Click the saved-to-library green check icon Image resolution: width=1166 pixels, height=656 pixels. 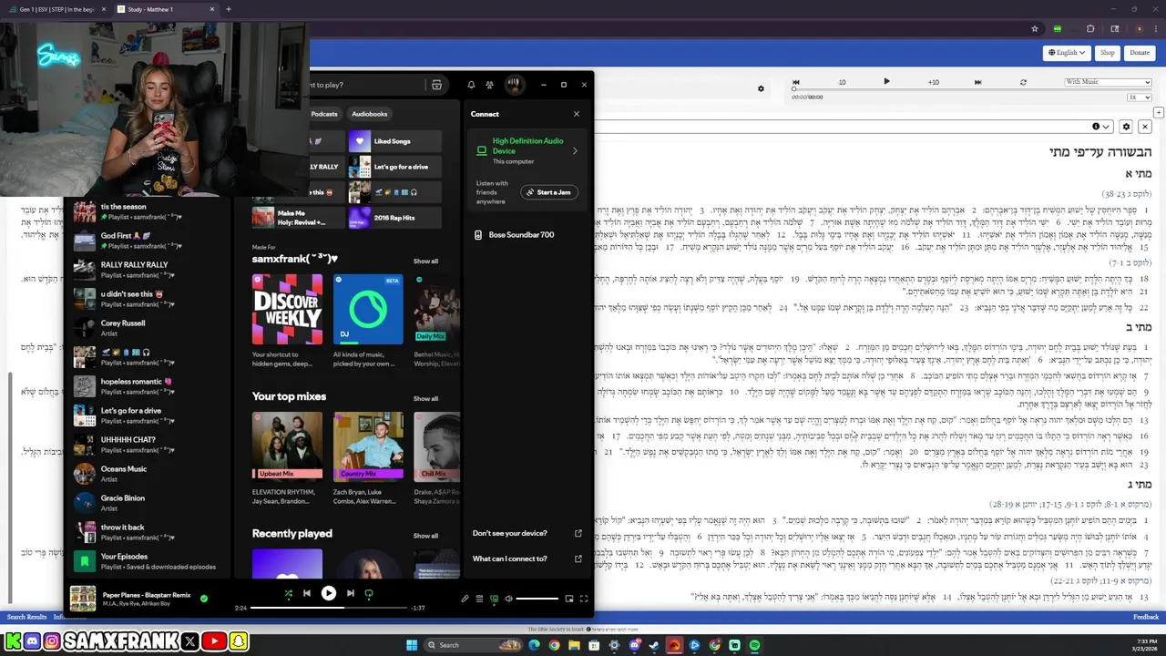tap(204, 599)
